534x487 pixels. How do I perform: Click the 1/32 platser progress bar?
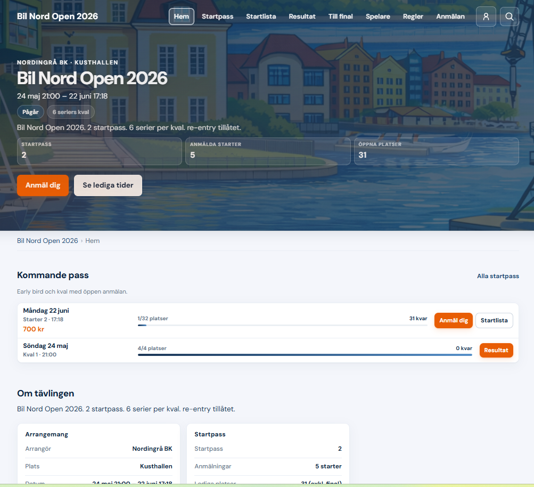(282, 326)
